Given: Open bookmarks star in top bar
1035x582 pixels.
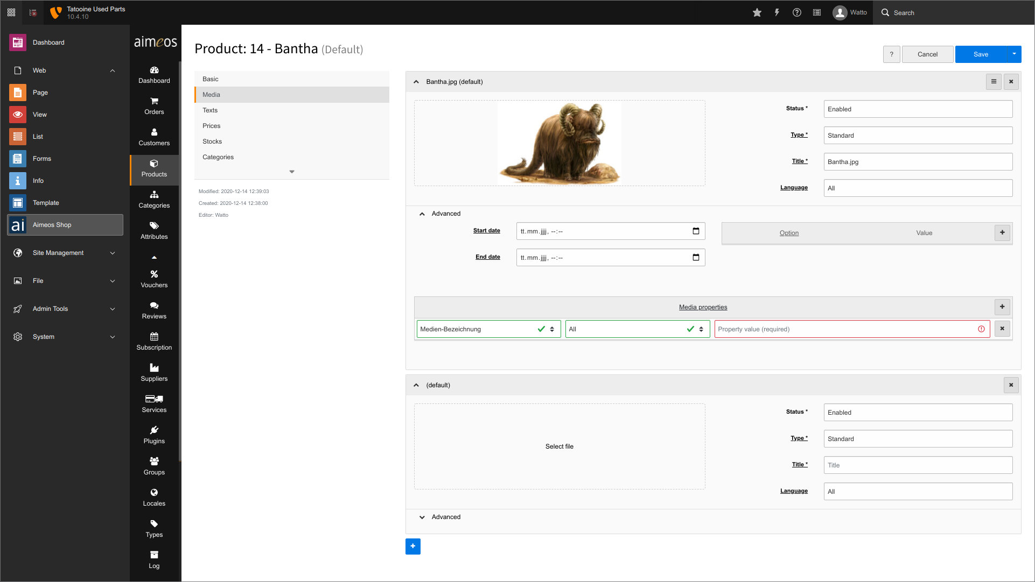Looking at the screenshot, I should 757,12.
